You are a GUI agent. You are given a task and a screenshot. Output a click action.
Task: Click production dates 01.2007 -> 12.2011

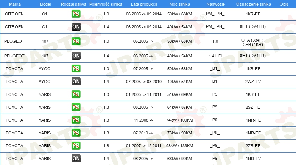[x=144, y=146]
